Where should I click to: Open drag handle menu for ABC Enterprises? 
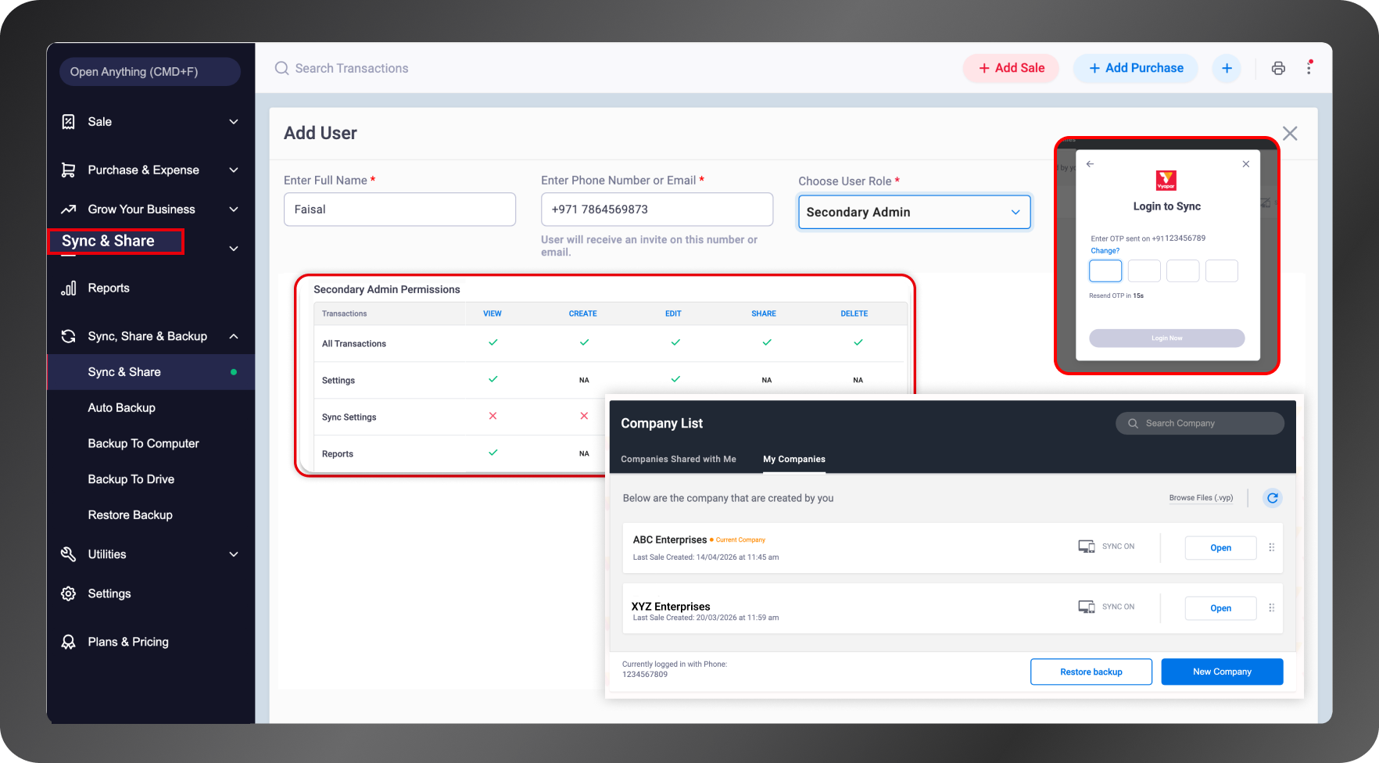click(1272, 547)
